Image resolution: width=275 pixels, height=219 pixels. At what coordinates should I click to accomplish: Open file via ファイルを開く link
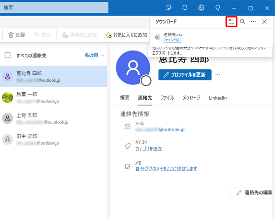point(172,40)
